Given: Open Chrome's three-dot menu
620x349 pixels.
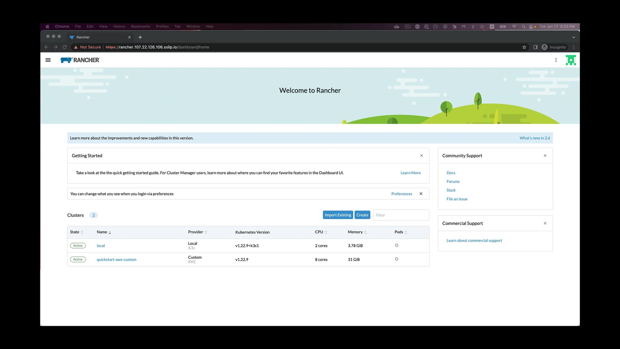Looking at the screenshot, I should (574, 47).
